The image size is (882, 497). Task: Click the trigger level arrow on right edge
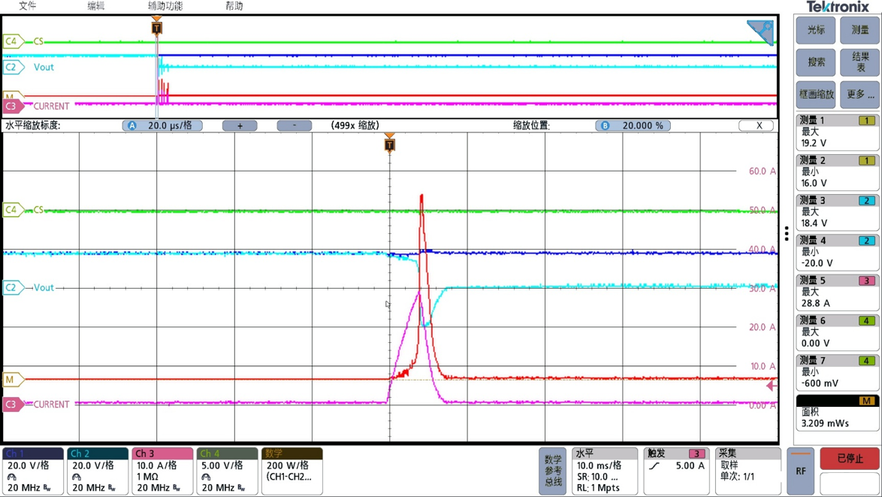pos(772,386)
